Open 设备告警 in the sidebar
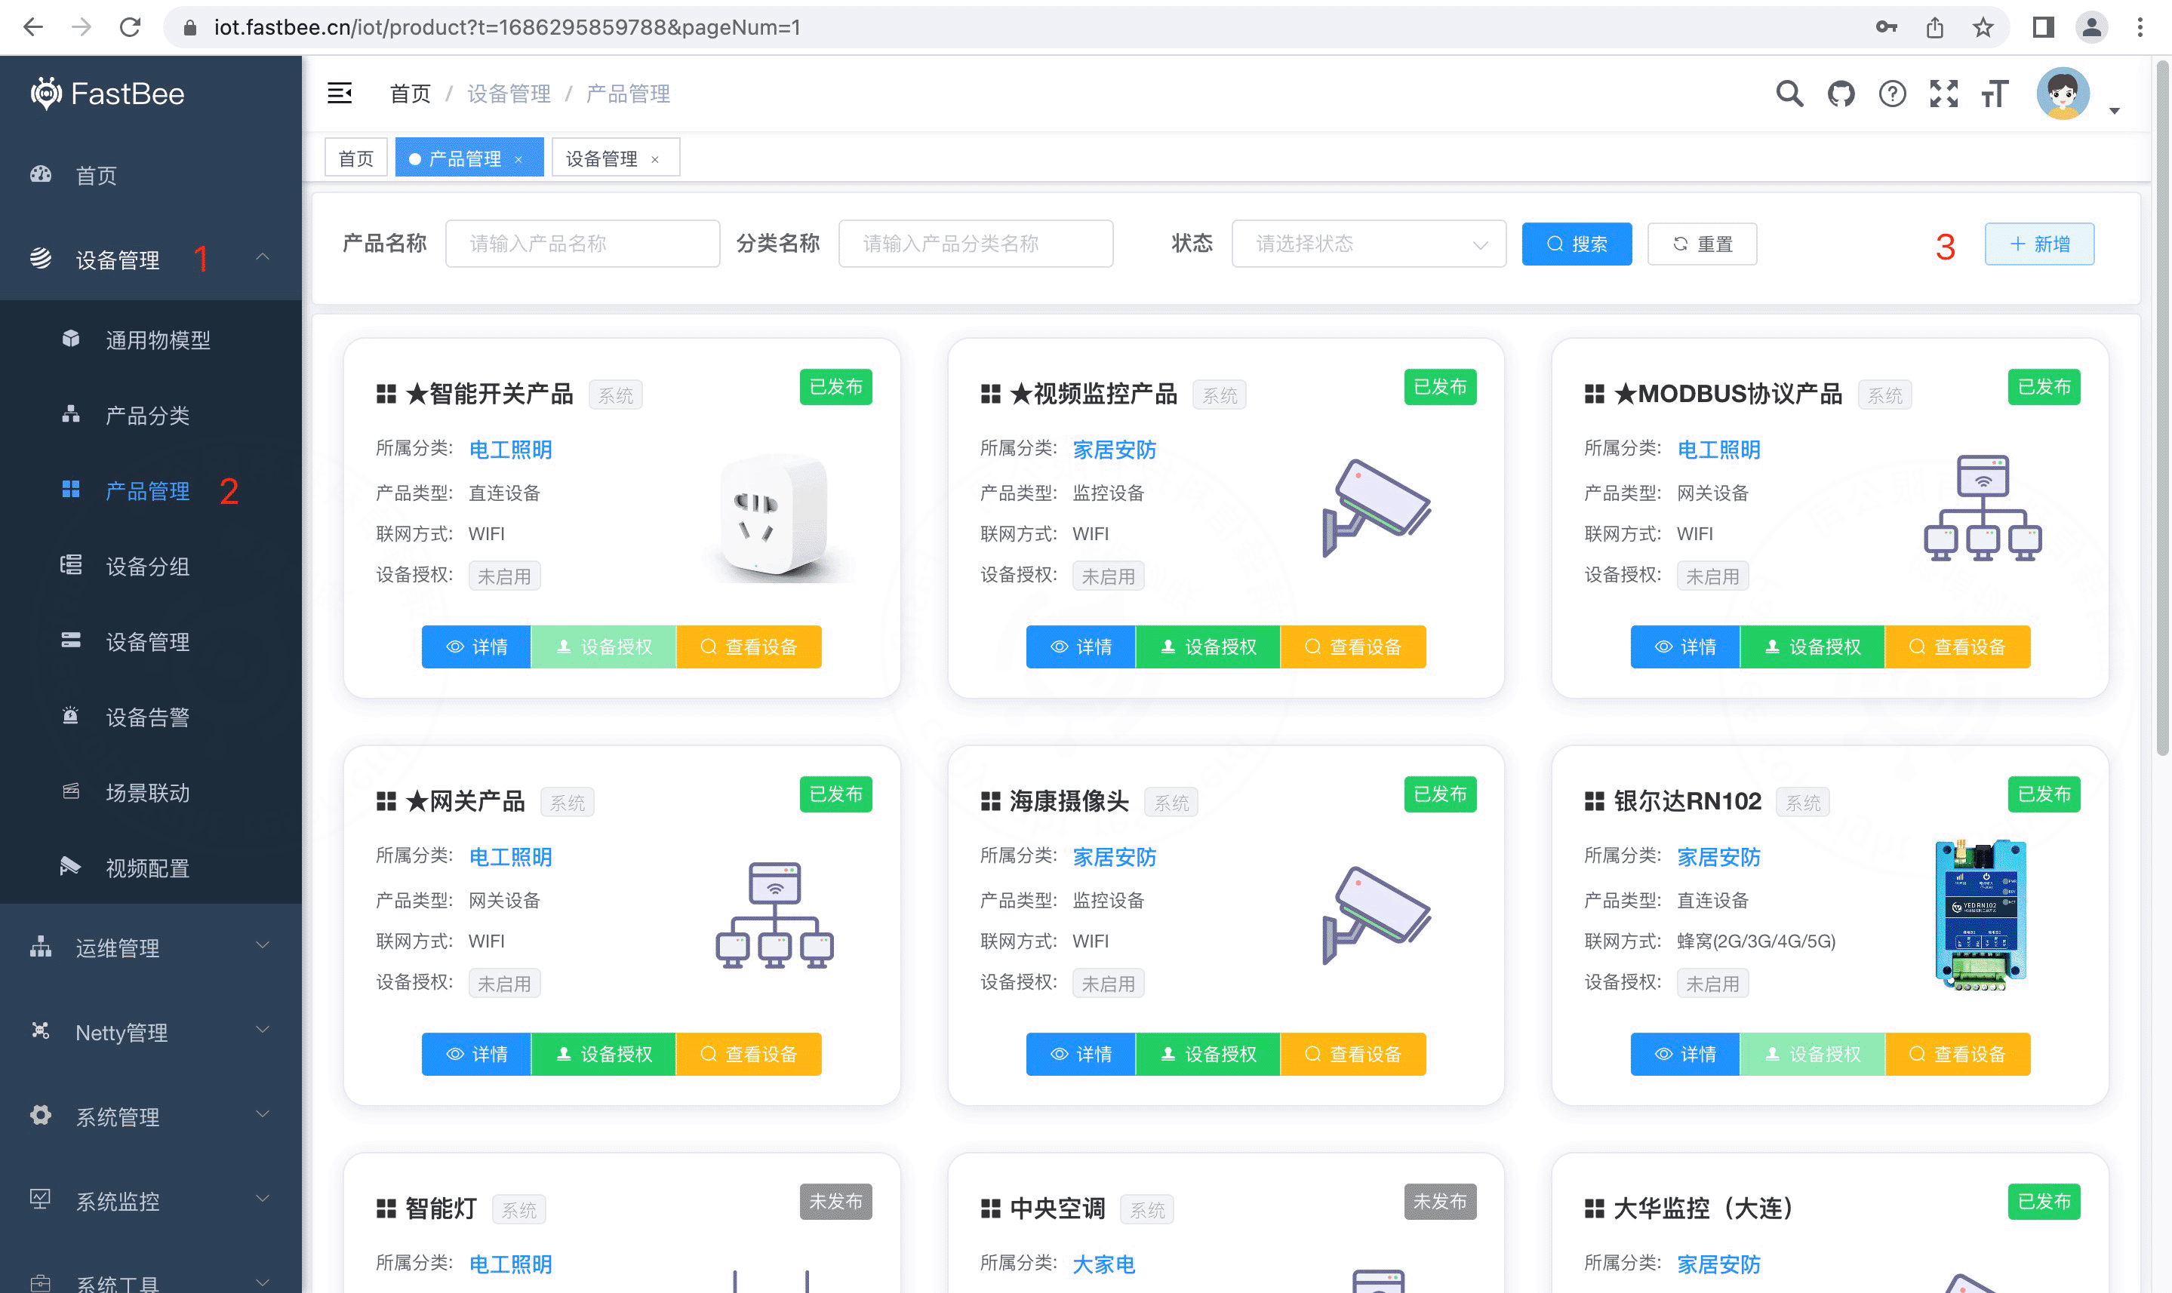Screen dimensions: 2172x1293 151,716
